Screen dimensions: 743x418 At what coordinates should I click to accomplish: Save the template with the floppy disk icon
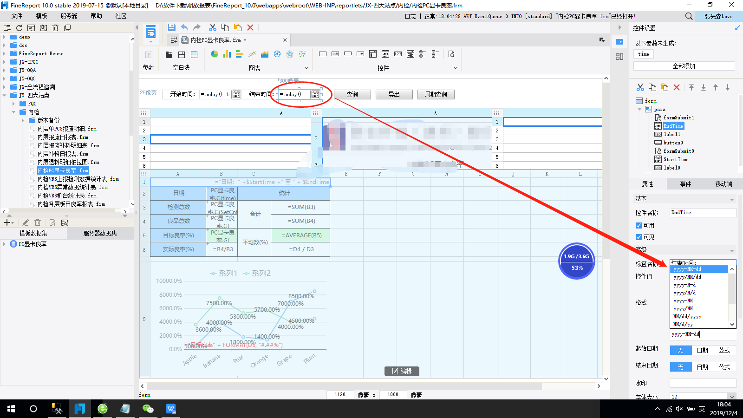click(171, 27)
